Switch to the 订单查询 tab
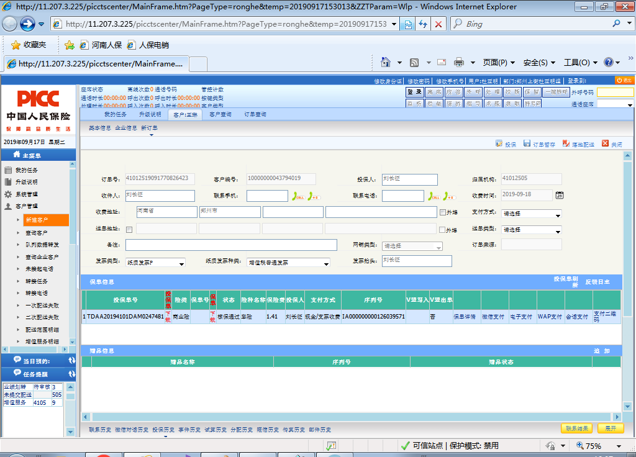636x457 pixels. (255, 115)
